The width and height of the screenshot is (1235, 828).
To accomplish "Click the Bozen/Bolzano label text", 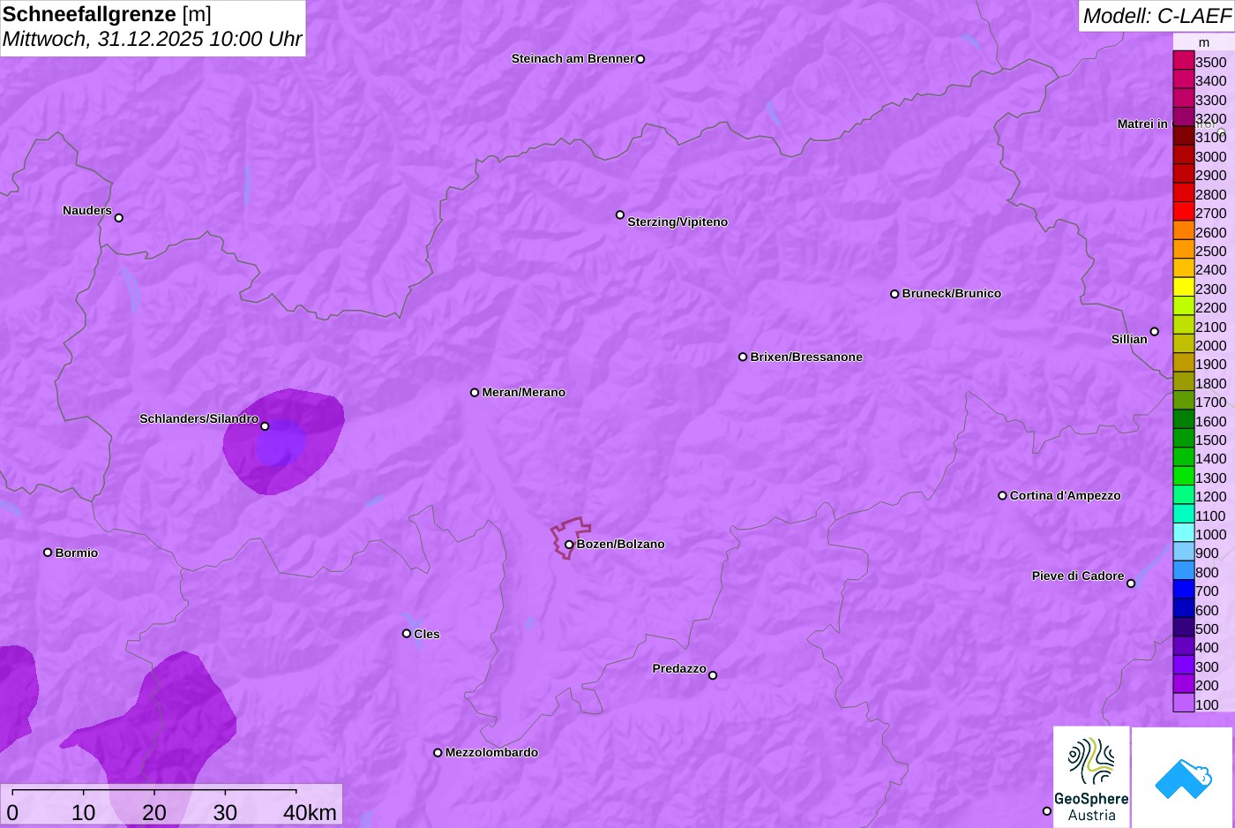I will tap(621, 544).
